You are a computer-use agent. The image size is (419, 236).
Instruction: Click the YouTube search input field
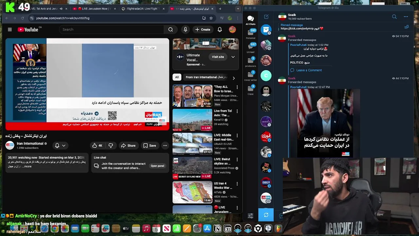tap(111, 29)
